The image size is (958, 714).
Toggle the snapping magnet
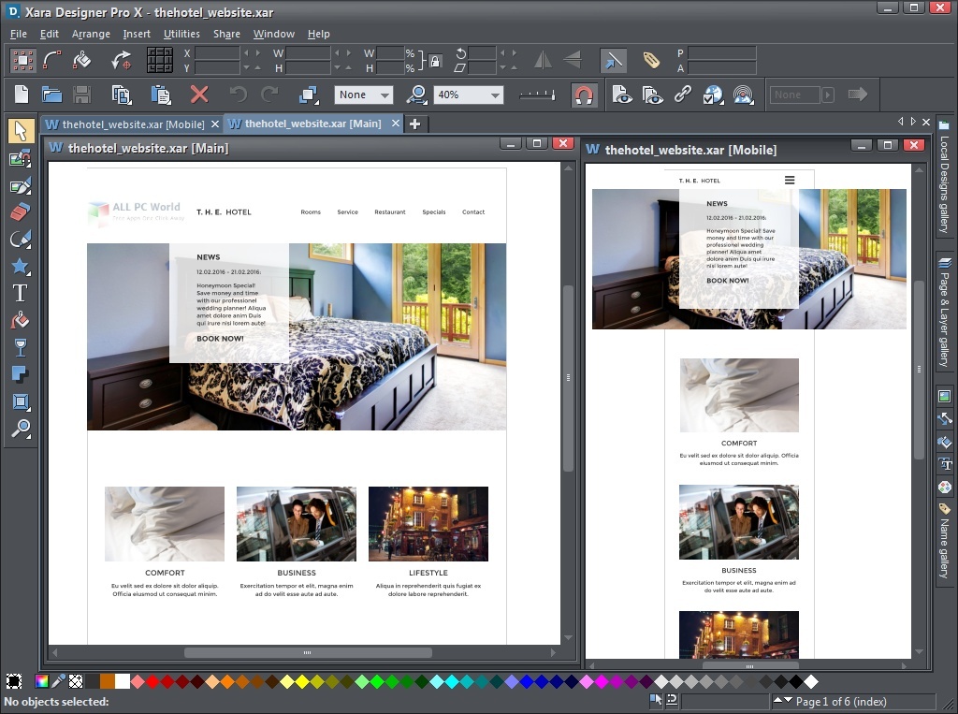click(x=585, y=94)
